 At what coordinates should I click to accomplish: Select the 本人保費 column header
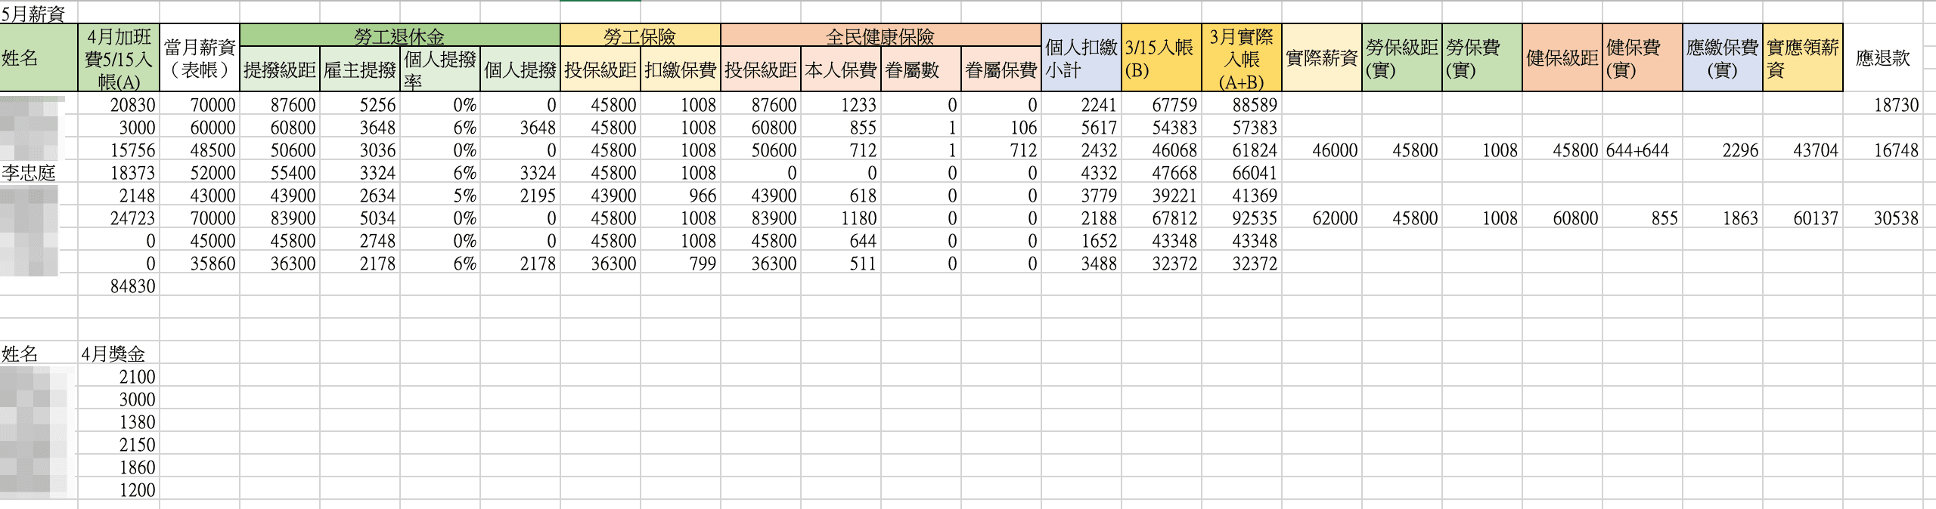click(x=841, y=69)
